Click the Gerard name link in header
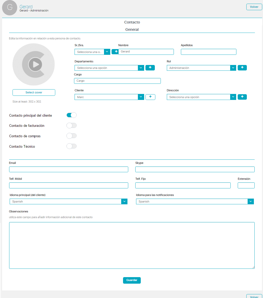The image size is (263, 298). point(26,7)
